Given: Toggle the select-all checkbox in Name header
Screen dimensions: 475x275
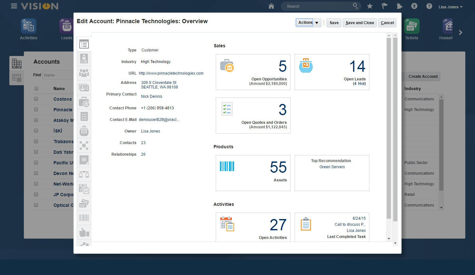Looking at the screenshot, I should point(36,88).
